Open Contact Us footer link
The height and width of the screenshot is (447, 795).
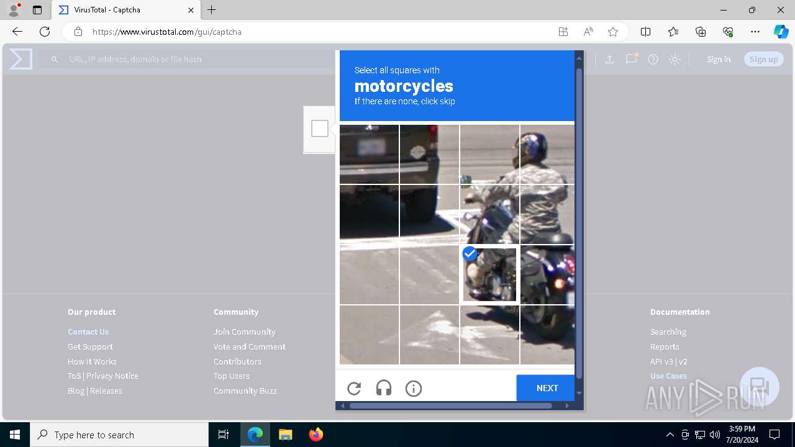[x=88, y=332]
